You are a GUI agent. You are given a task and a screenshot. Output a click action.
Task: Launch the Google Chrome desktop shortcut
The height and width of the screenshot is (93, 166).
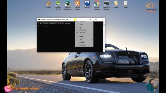tap(97, 5)
